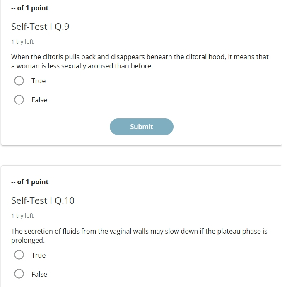Screen dimensions: 282x287
Task: Submit the answer for Self-Test I Q.9
Action: (142, 127)
